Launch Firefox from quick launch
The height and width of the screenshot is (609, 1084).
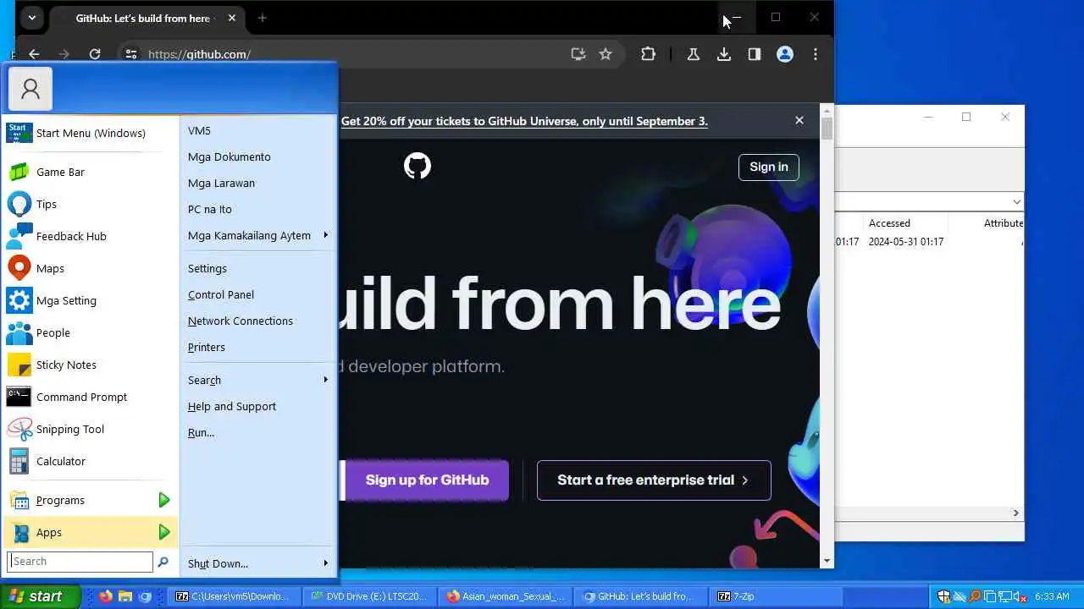[105, 596]
